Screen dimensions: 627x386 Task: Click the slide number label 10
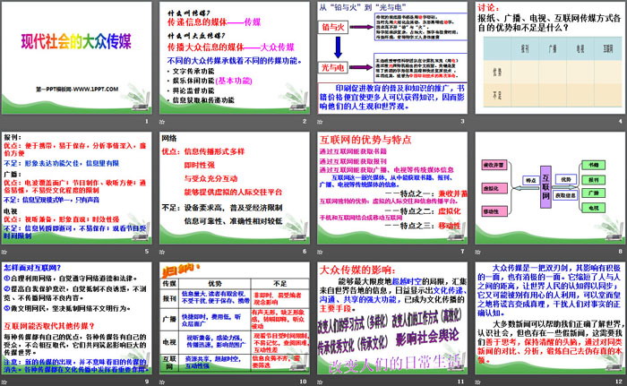pyautogui.click(x=304, y=382)
